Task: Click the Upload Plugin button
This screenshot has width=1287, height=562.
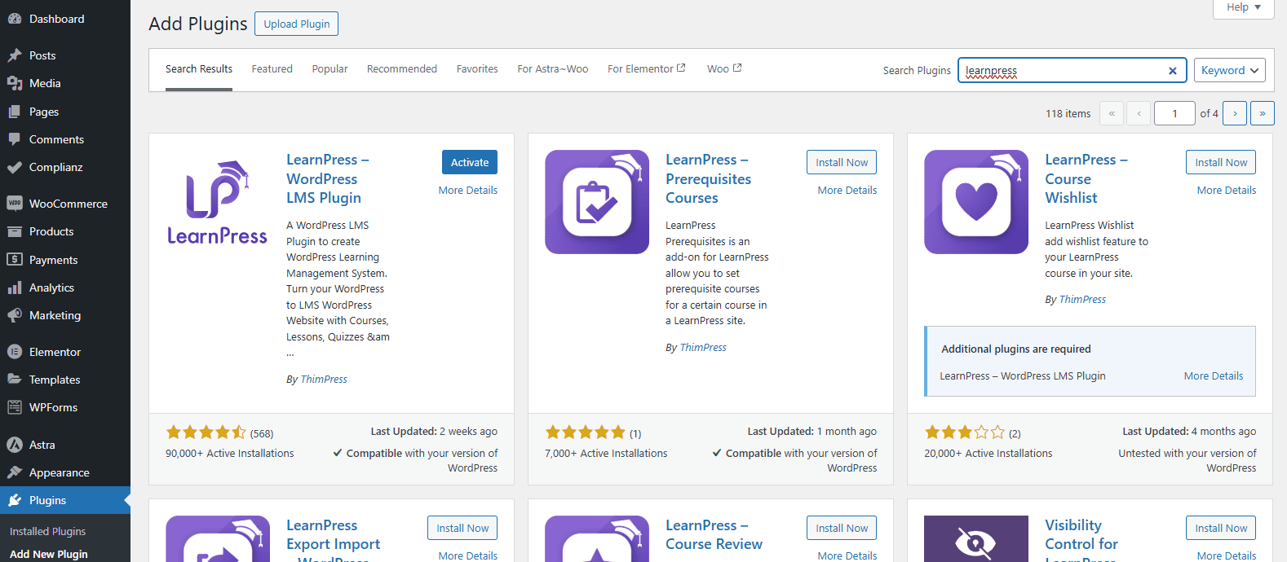Action: pos(296,24)
